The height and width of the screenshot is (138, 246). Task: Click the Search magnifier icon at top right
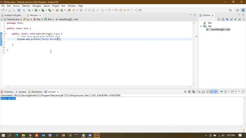coord(230,10)
